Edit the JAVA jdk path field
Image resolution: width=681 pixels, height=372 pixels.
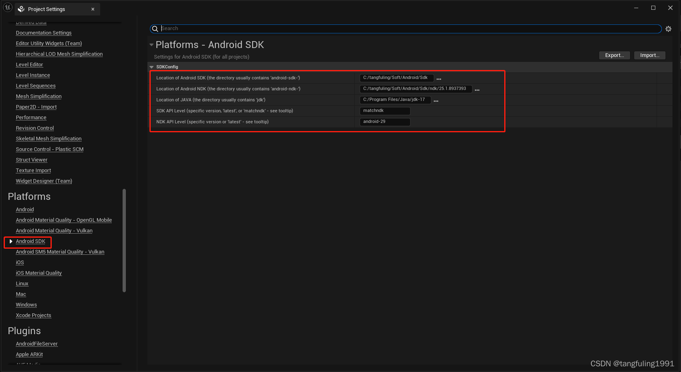395,100
